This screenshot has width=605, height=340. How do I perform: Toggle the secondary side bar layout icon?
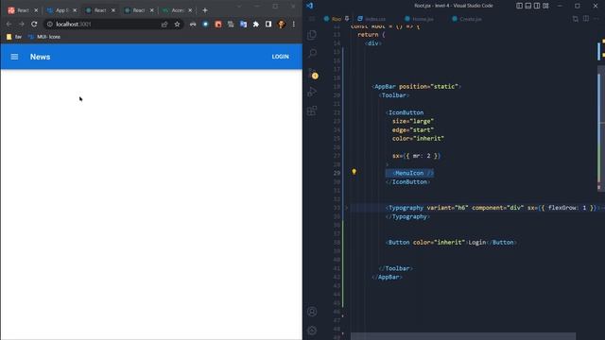pyautogui.click(x=537, y=6)
